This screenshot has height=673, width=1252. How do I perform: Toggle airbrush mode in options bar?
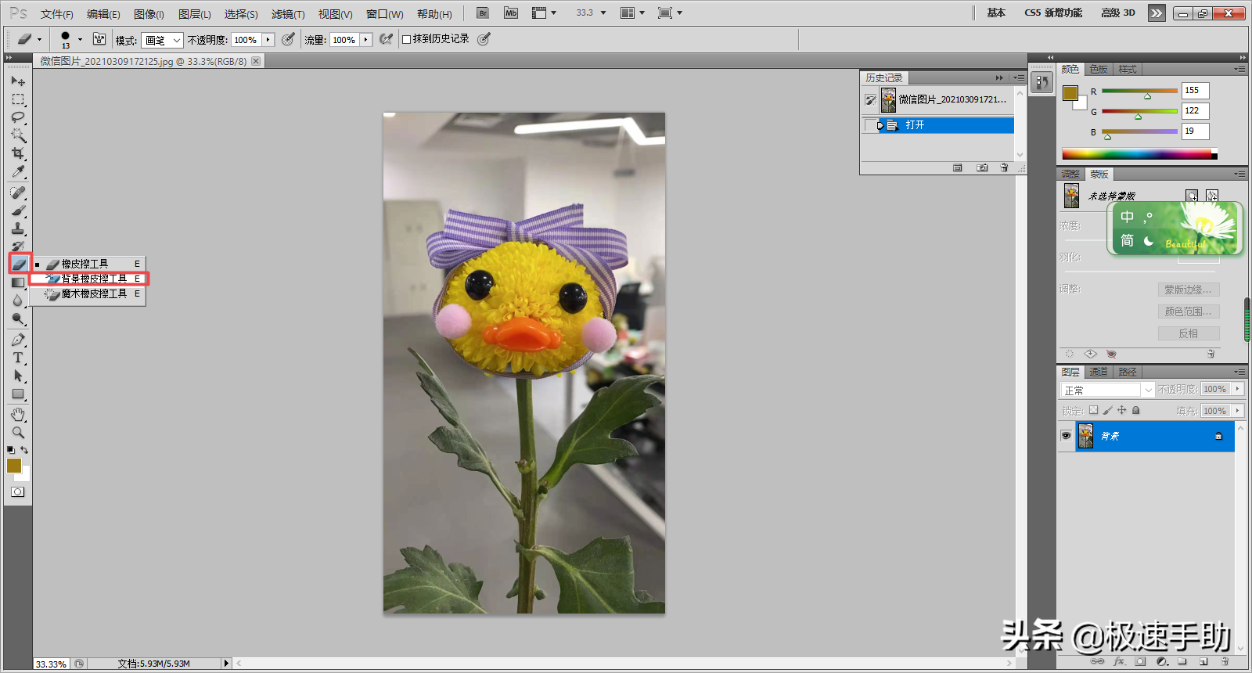pos(386,39)
